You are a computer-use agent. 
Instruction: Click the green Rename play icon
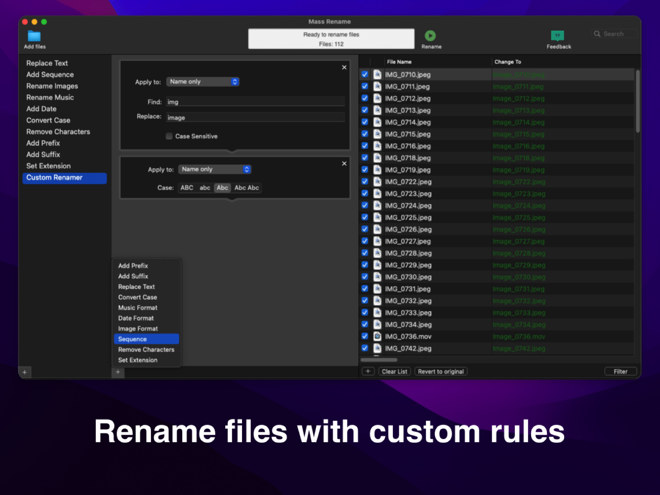431,36
